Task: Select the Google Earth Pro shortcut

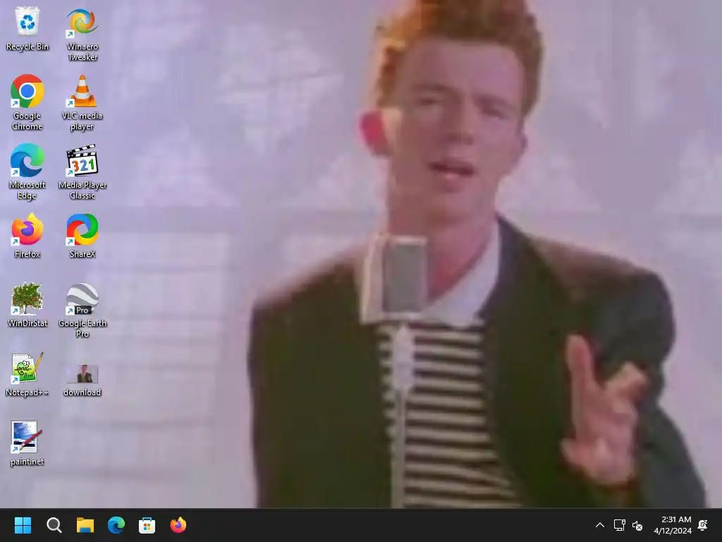Action: click(82, 310)
